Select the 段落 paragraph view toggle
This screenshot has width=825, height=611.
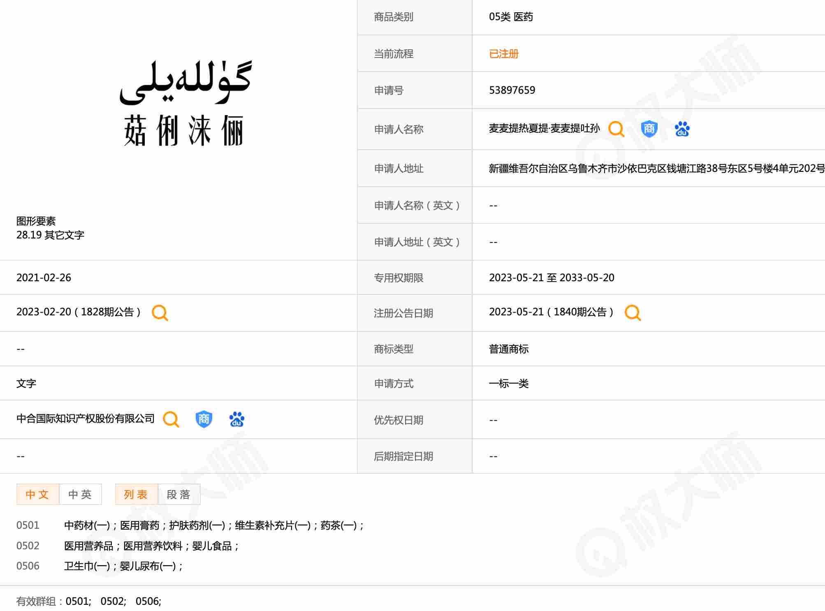point(179,494)
